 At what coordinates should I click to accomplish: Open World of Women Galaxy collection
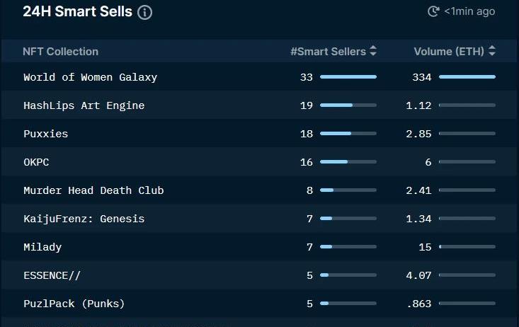click(91, 77)
